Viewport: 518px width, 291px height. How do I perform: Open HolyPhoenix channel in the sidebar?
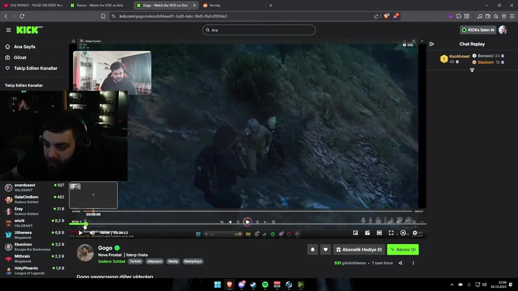click(34, 270)
